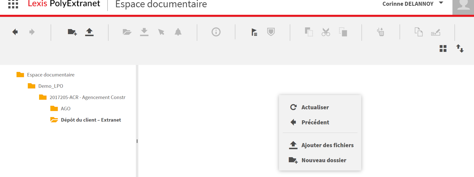Viewport: 474px width, 177px height.
Task: Switch to grid view layout
Action: click(x=443, y=48)
